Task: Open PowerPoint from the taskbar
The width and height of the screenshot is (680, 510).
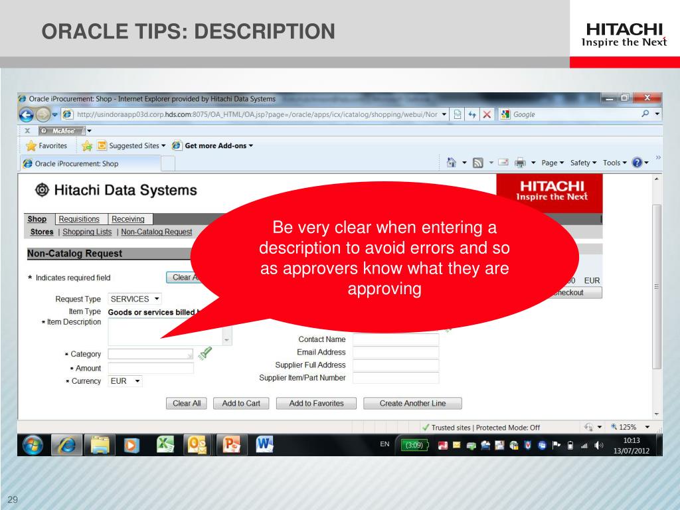Action: (231, 445)
